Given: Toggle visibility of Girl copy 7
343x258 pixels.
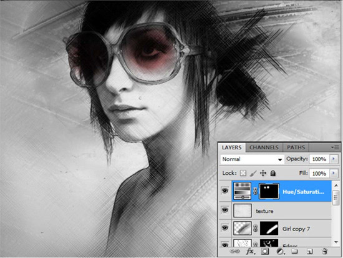Looking at the screenshot, I should point(225,228).
